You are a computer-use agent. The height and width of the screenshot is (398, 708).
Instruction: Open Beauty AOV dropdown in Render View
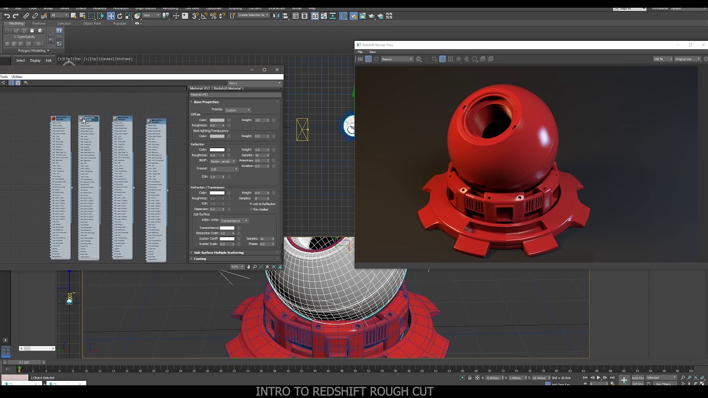[397, 59]
